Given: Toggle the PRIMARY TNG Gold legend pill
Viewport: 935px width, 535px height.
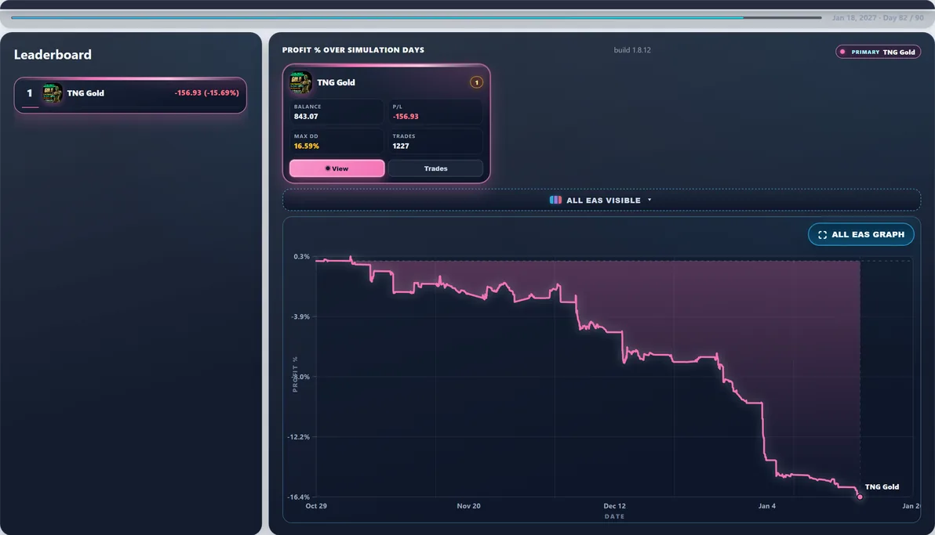Looking at the screenshot, I should click(878, 52).
